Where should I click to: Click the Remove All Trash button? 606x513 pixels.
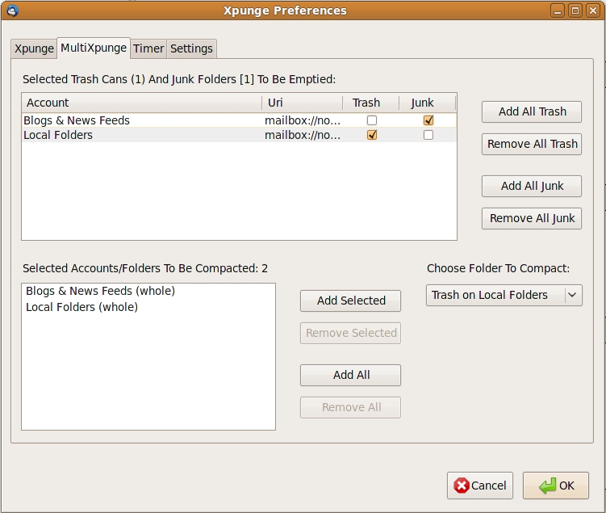pyautogui.click(x=532, y=144)
